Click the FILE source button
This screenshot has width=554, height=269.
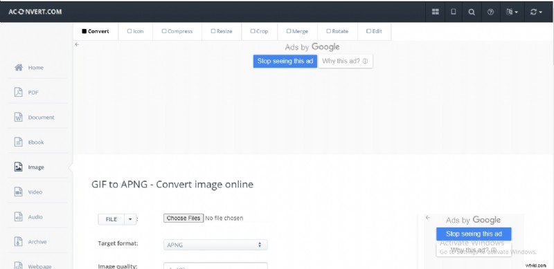[x=111, y=219]
